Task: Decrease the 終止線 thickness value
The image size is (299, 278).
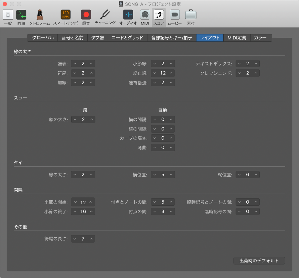Action: [x=155, y=73]
